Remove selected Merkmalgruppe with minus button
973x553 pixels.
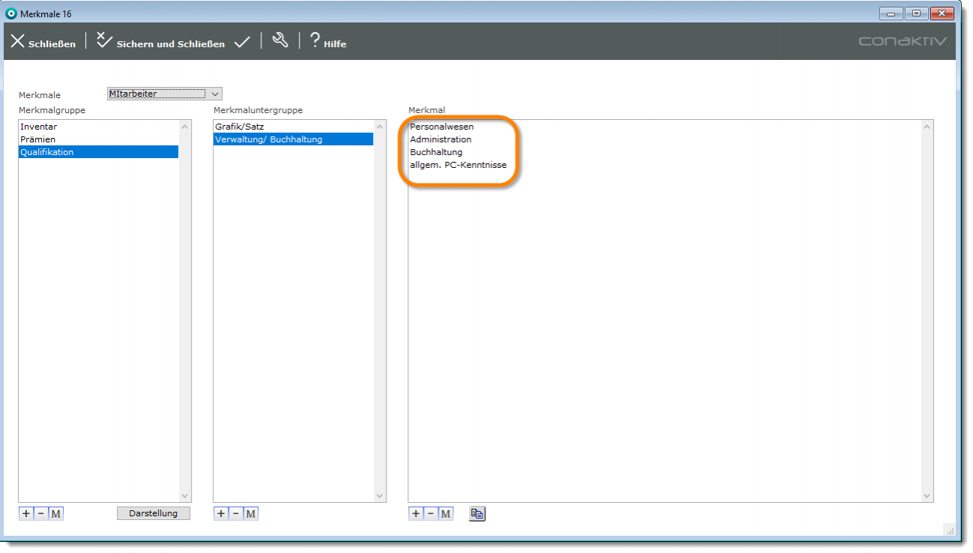(x=40, y=513)
